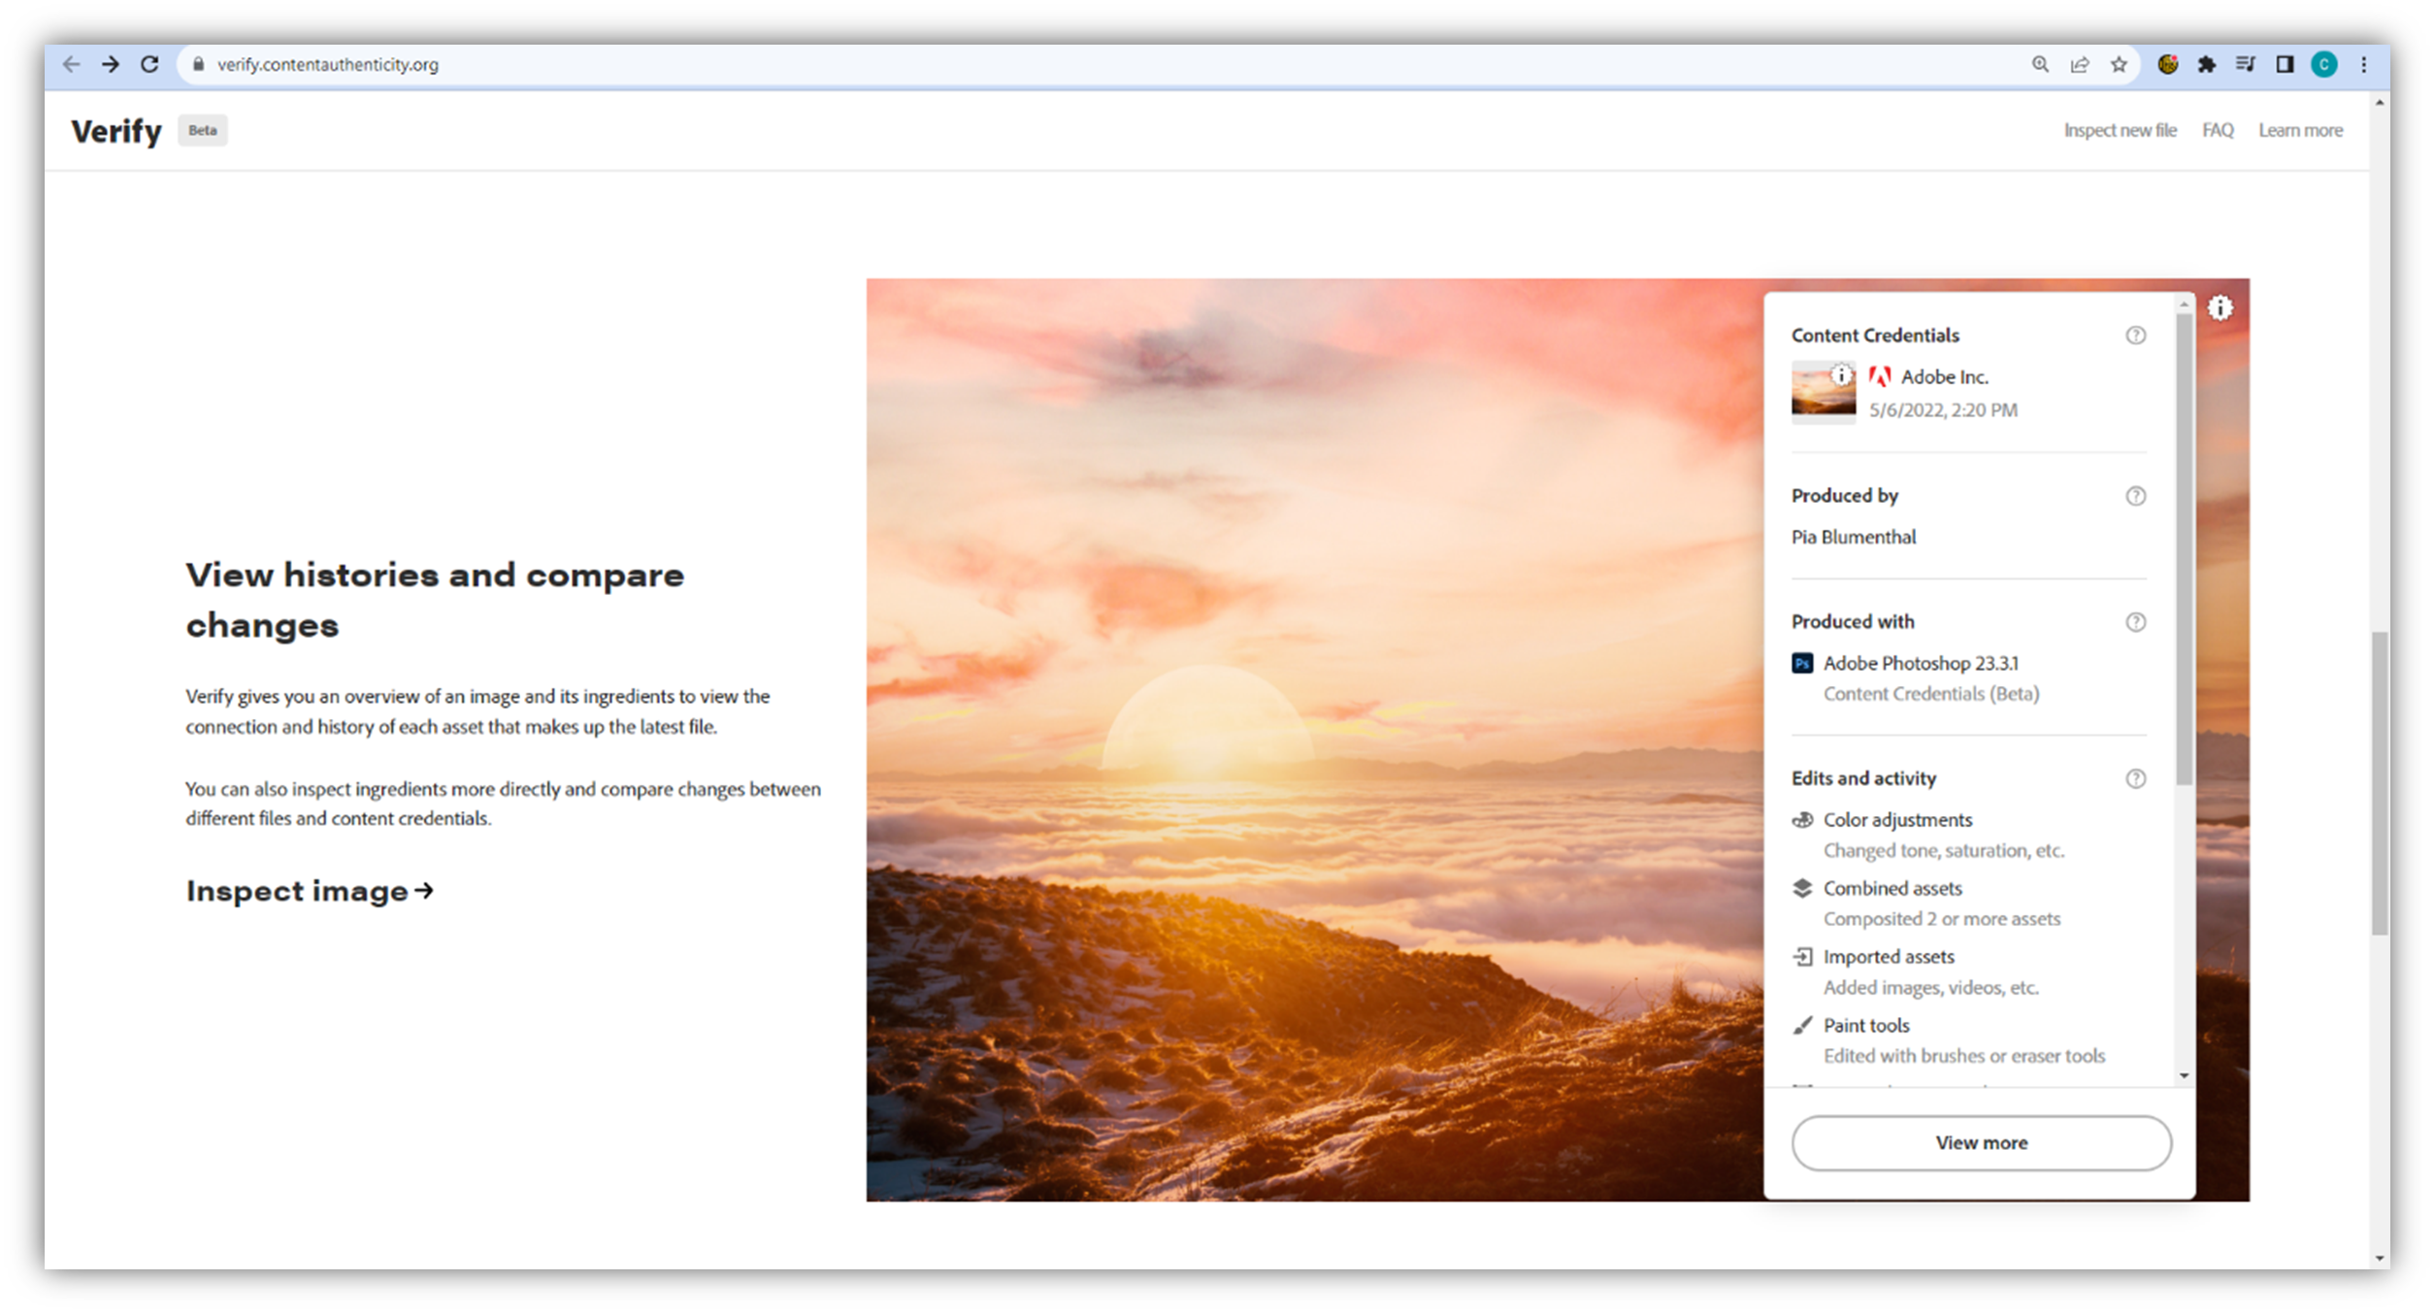Open browser extensions puzzle icon
Screen dimensions: 2435x1314
pos(2207,64)
